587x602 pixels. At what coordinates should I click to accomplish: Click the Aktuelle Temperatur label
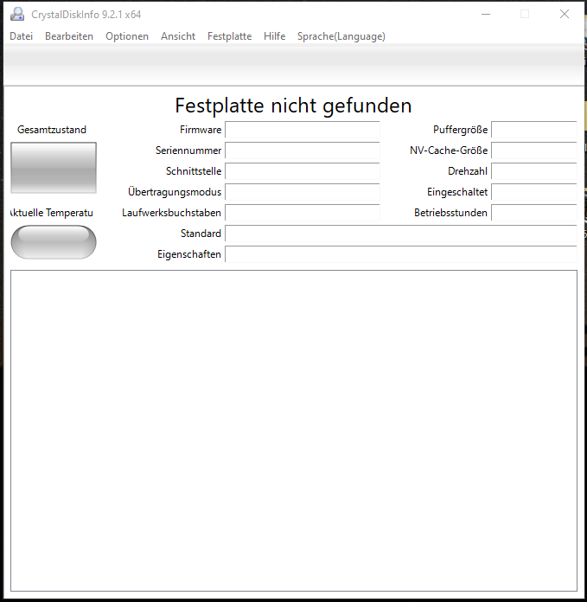[x=52, y=213]
